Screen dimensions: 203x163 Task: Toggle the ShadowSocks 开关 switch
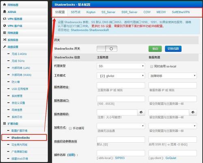[x=107, y=49]
